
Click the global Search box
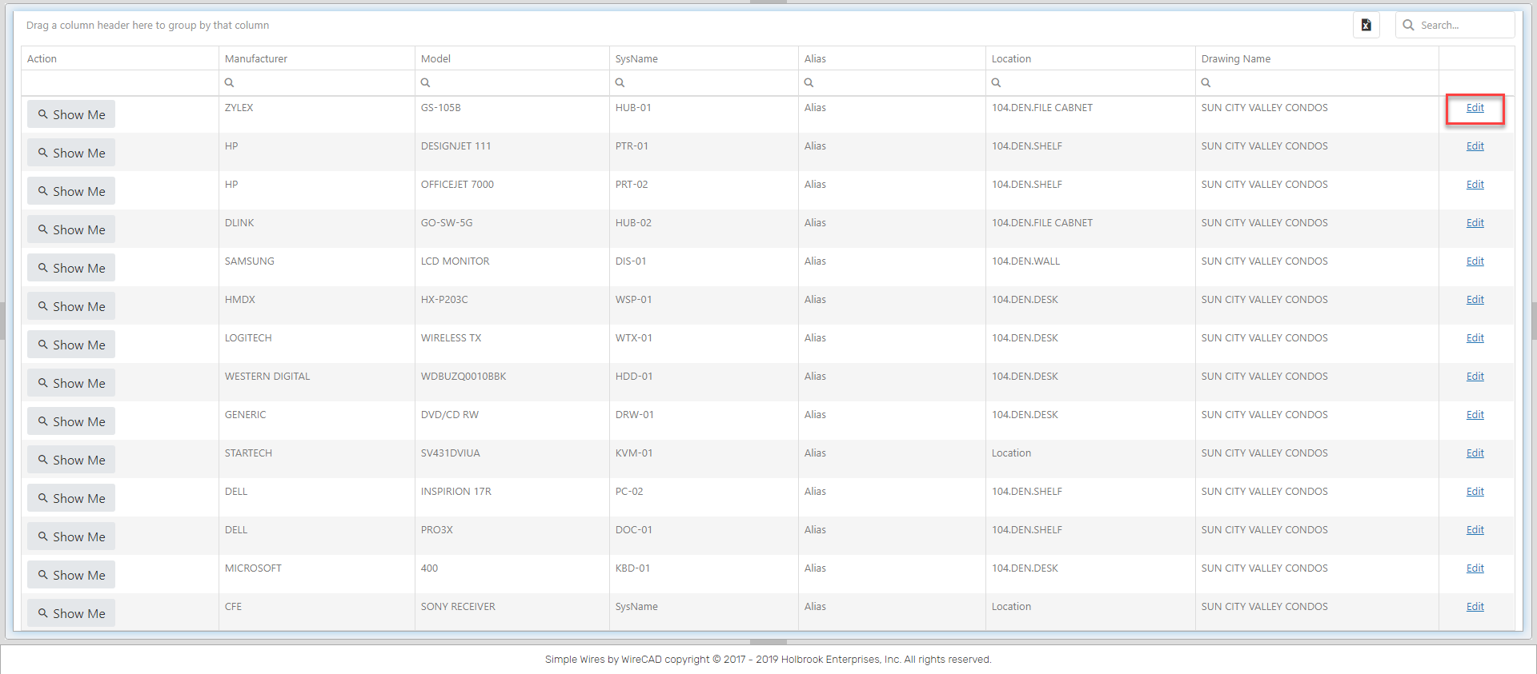pos(1455,25)
